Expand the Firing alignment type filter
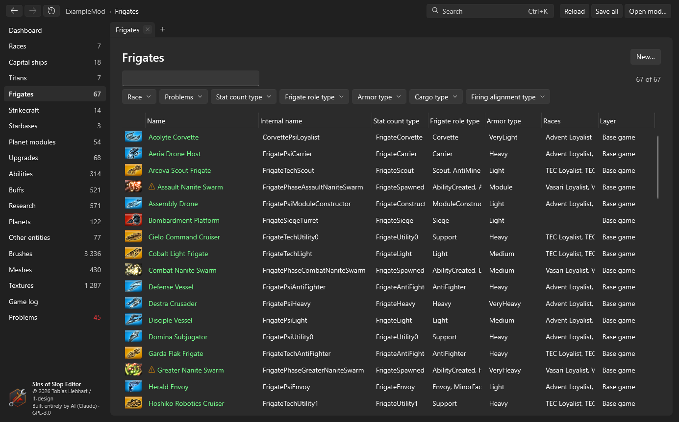Image resolution: width=679 pixels, height=422 pixels. click(508, 97)
